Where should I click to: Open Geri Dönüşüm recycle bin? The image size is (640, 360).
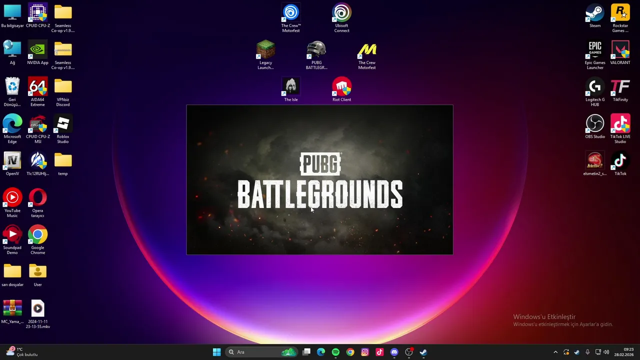[12, 92]
